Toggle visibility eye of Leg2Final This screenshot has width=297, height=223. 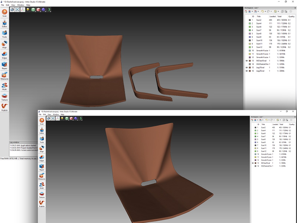click(x=247, y=71)
